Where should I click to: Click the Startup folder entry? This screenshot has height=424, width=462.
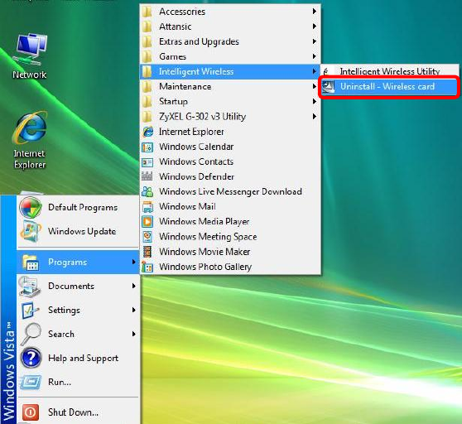coord(230,102)
